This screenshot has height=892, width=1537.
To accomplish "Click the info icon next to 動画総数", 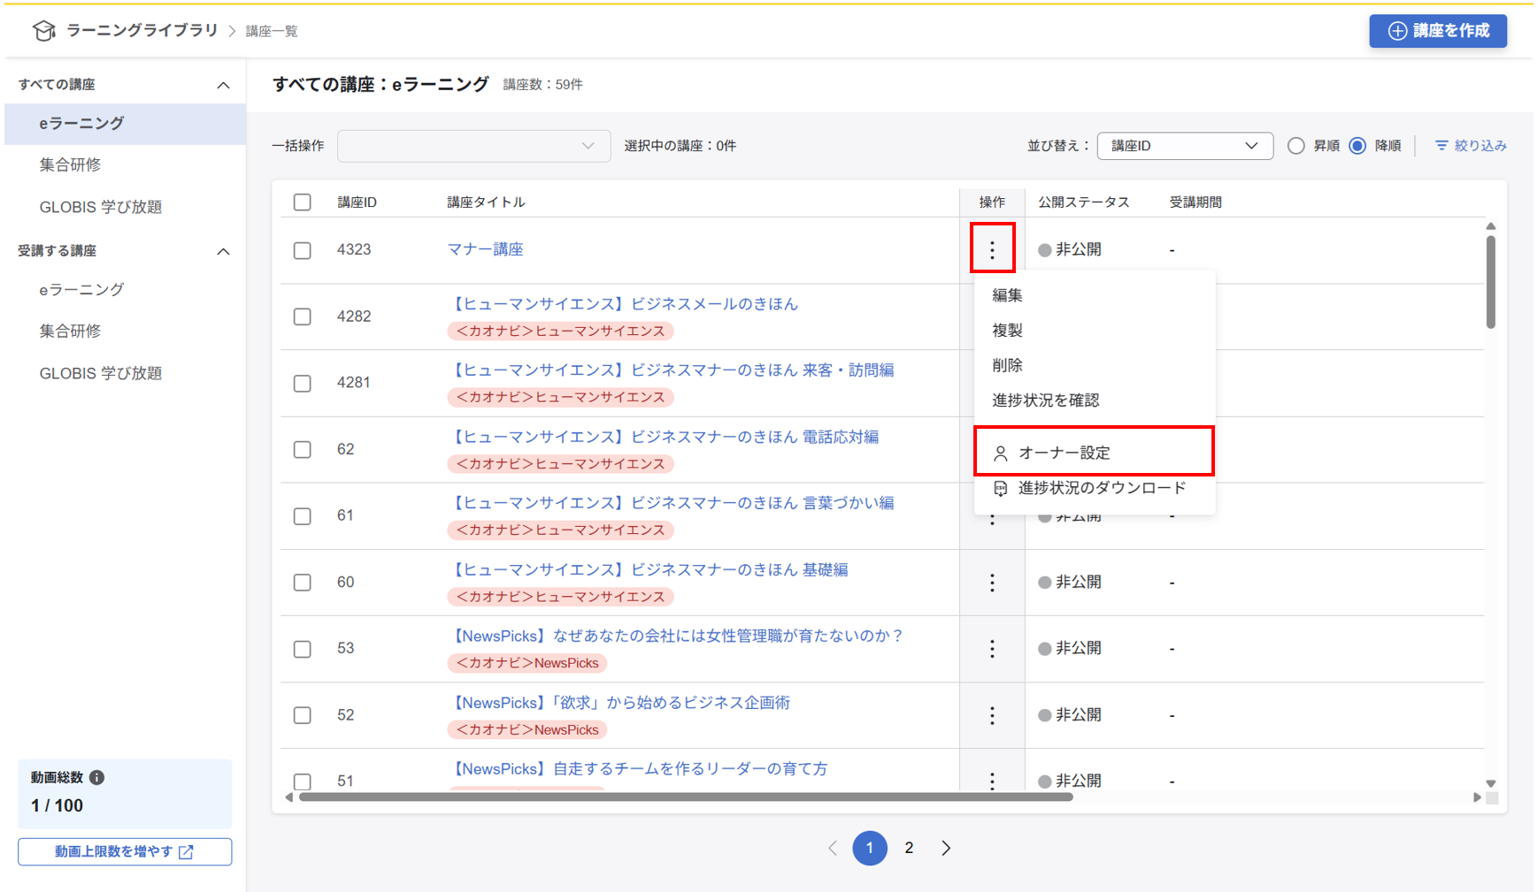I will [x=97, y=777].
